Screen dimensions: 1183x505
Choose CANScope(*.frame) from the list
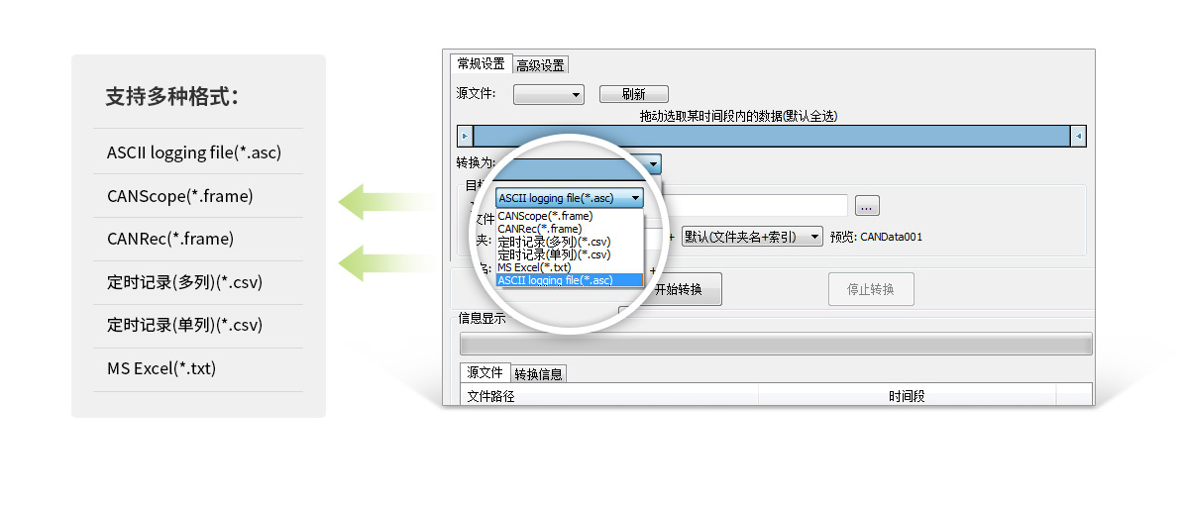coord(546,216)
